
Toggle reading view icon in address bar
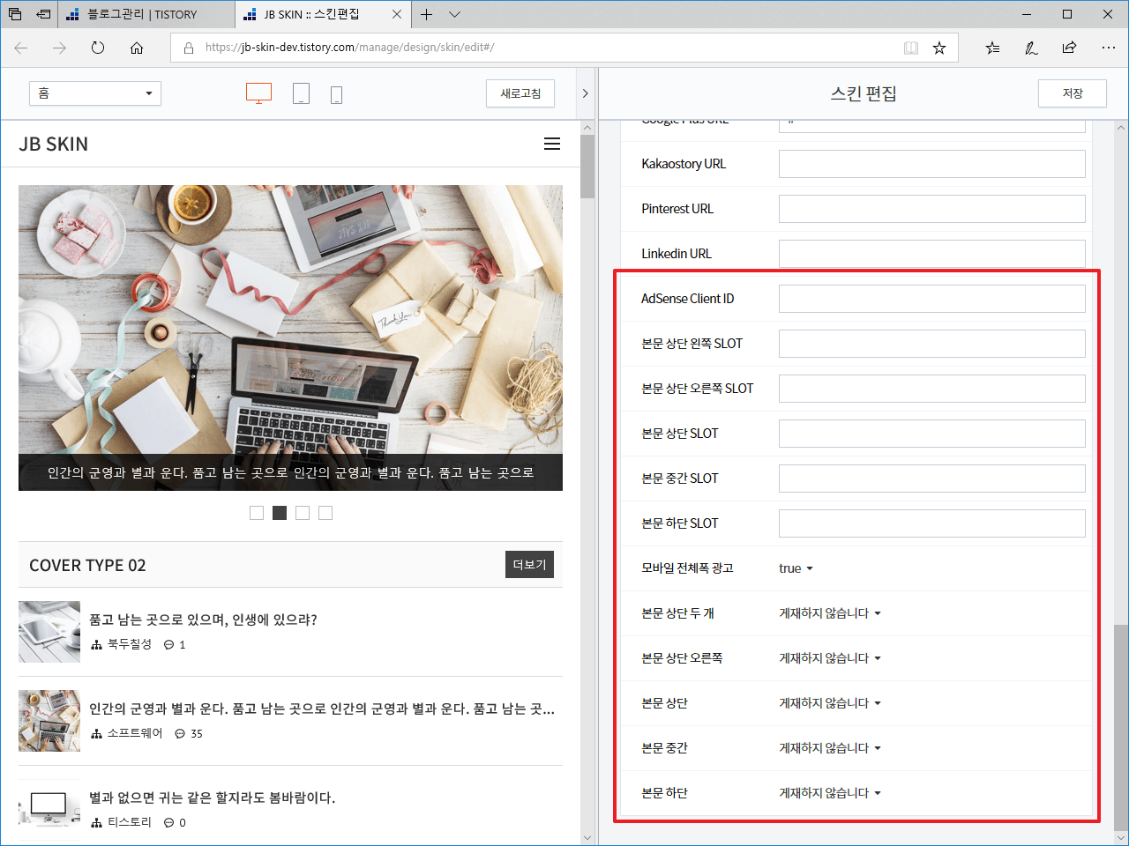[x=911, y=48]
